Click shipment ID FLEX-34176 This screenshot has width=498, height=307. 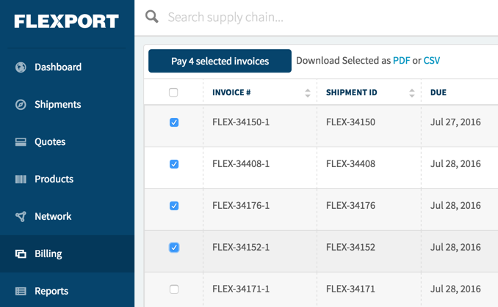pyautogui.click(x=350, y=206)
